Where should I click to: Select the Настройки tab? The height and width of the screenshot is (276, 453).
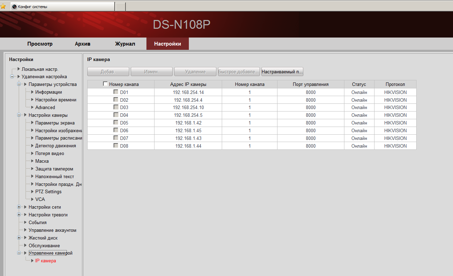click(x=167, y=44)
